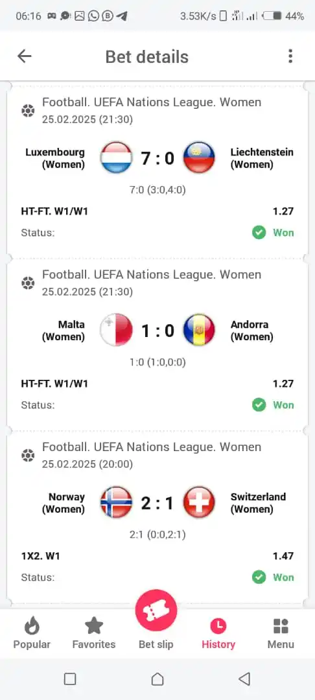Tap the Norway vs Switzerland league title
315x700 pixels.
pos(152,447)
